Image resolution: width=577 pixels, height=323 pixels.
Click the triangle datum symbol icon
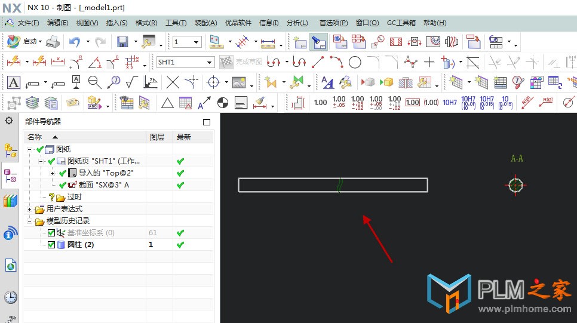coord(167,103)
